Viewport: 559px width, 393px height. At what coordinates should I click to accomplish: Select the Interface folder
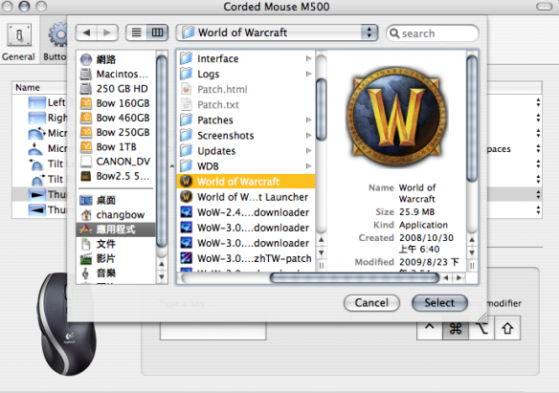(246, 58)
